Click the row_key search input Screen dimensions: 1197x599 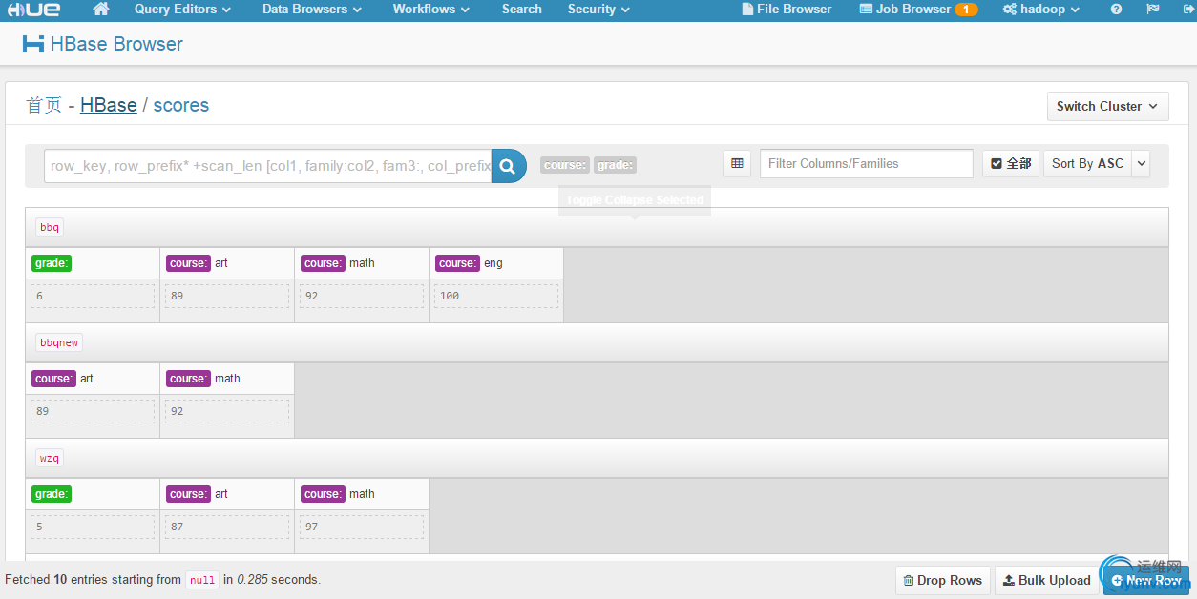point(268,166)
